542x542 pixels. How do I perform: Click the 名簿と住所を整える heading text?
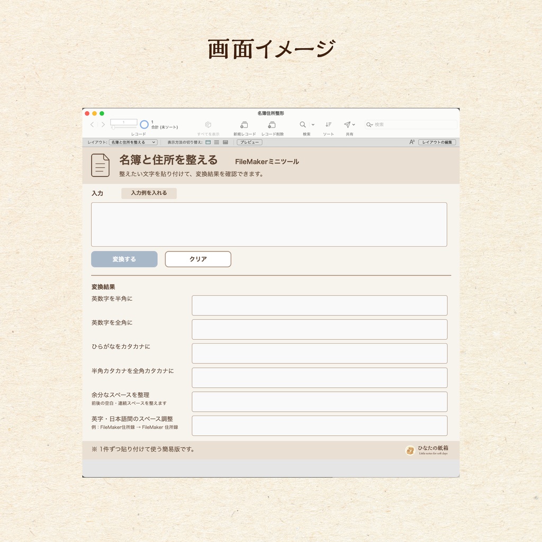pos(168,160)
